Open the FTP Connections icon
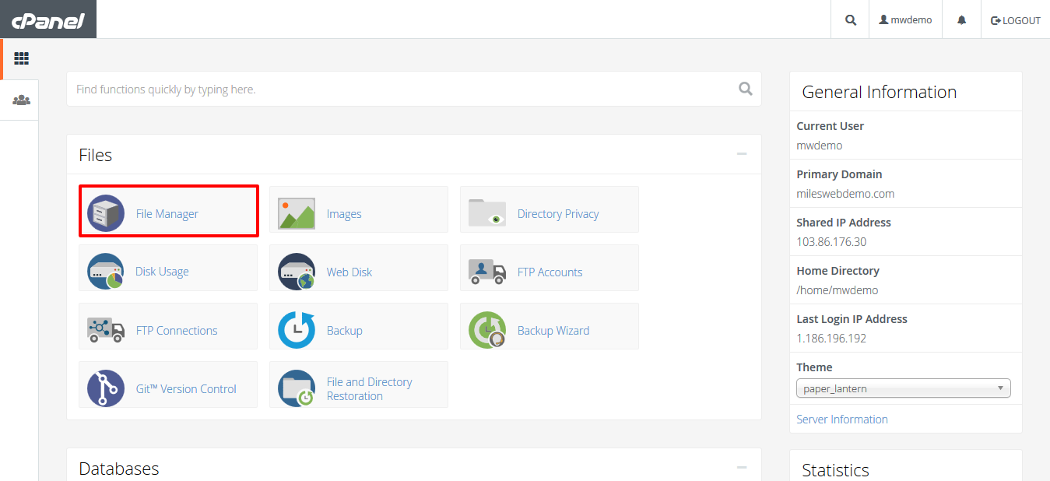Viewport: 1050px width, 481px height. click(106, 330)
